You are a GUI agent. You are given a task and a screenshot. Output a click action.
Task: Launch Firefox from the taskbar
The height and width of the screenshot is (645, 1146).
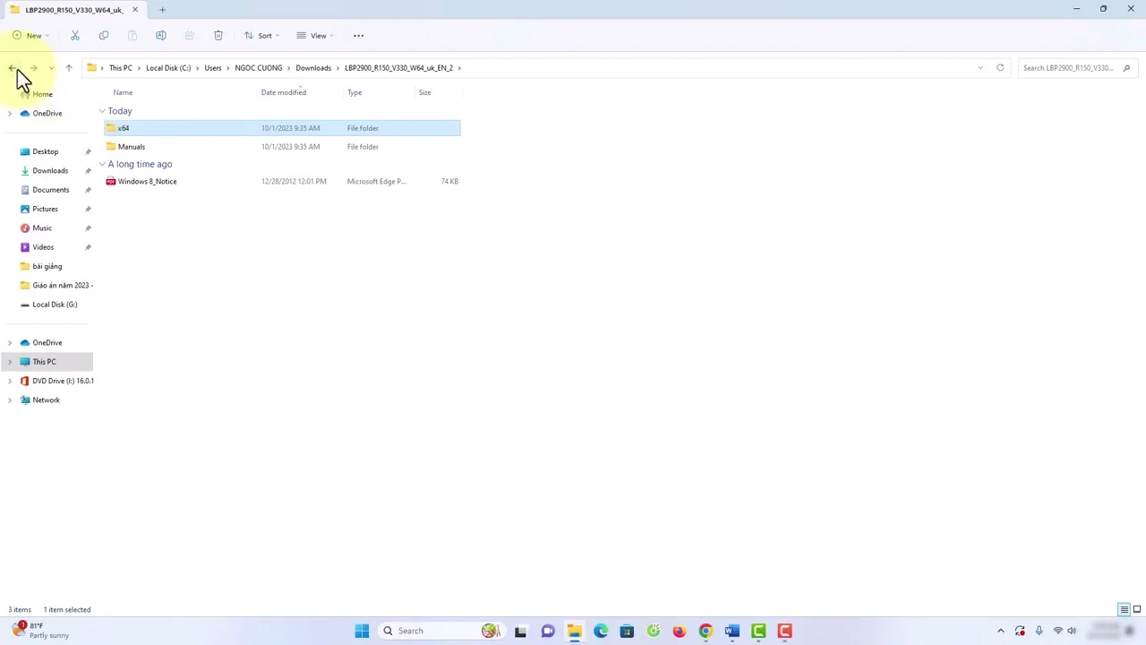tap(680, 631)
